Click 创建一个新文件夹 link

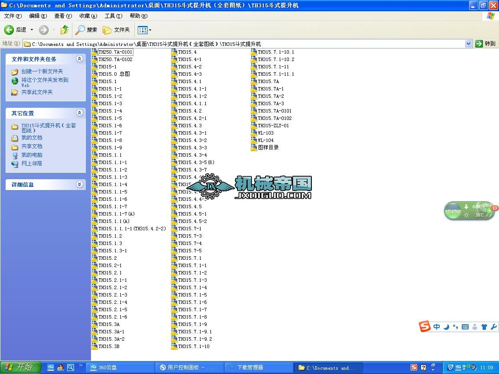pyautogui.click(x=42, y=71)
